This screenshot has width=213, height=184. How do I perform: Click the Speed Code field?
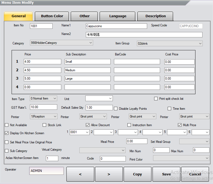[x=191, y=26]
